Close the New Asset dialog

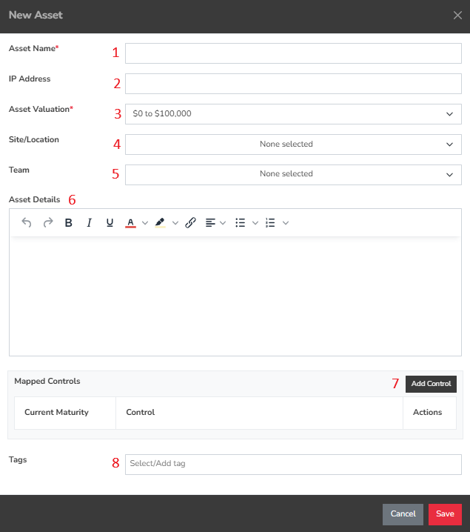click(x=457, y=16)
